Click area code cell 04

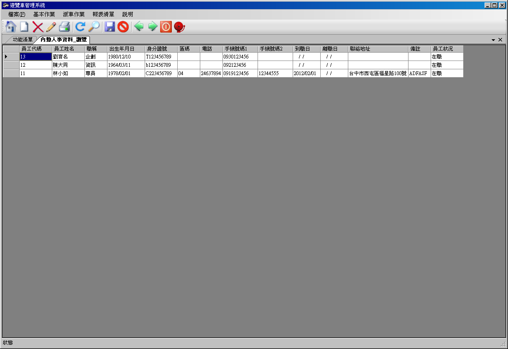(189, 73)
